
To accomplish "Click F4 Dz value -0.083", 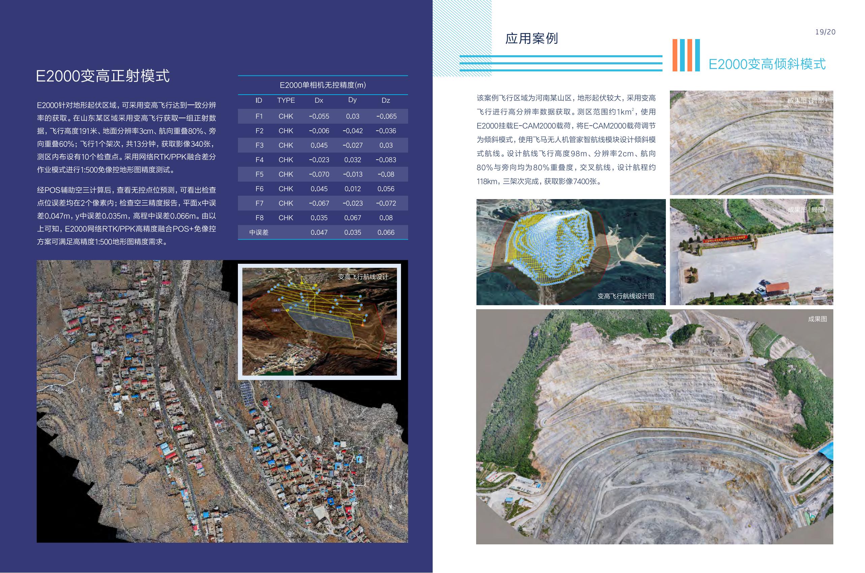I will tap(386, 160).
